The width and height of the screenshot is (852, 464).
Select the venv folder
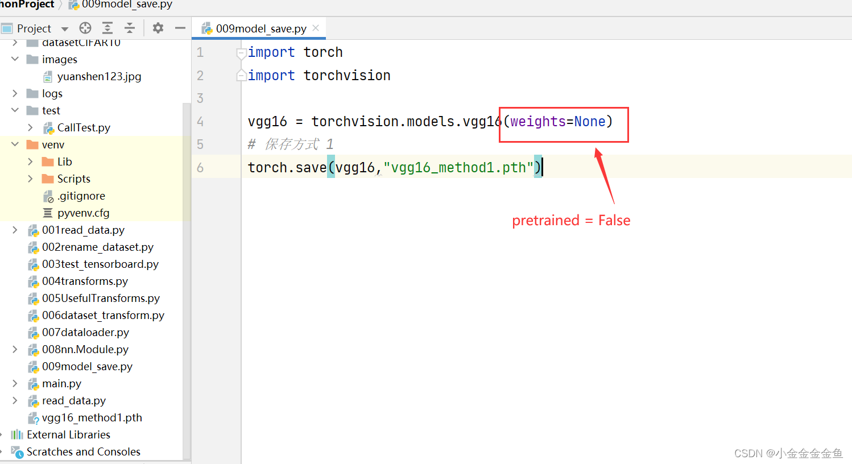pyautogui.click(x=53, y=144)
